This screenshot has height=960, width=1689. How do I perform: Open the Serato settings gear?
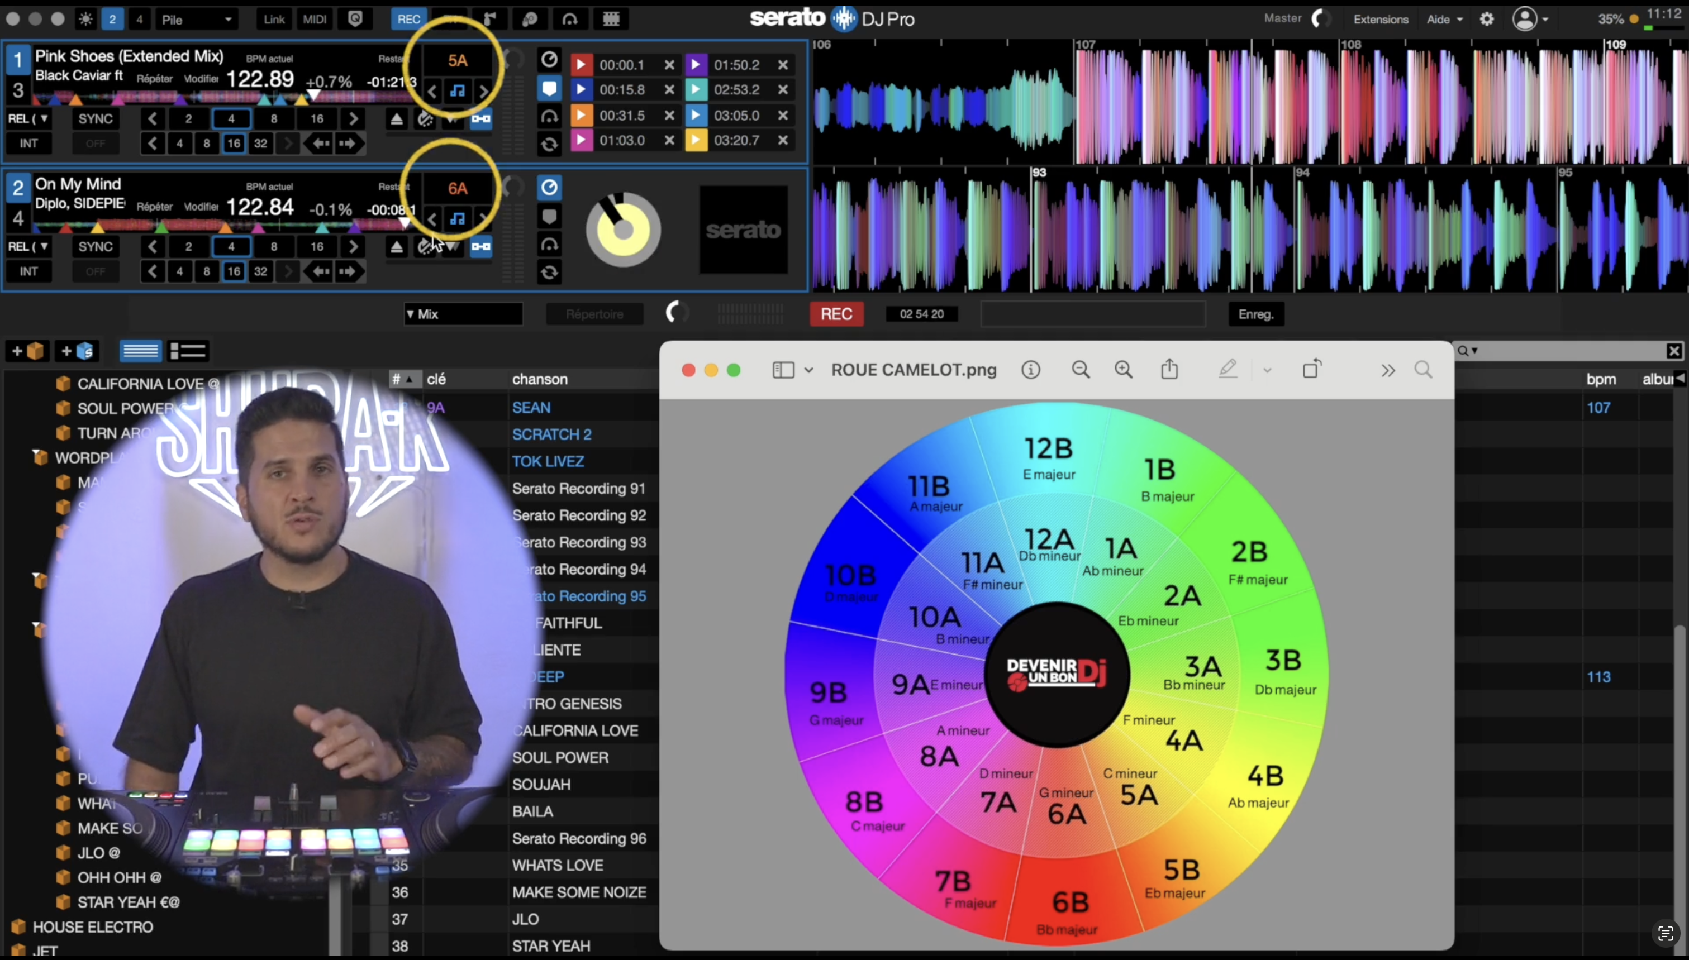point(1487,19)
